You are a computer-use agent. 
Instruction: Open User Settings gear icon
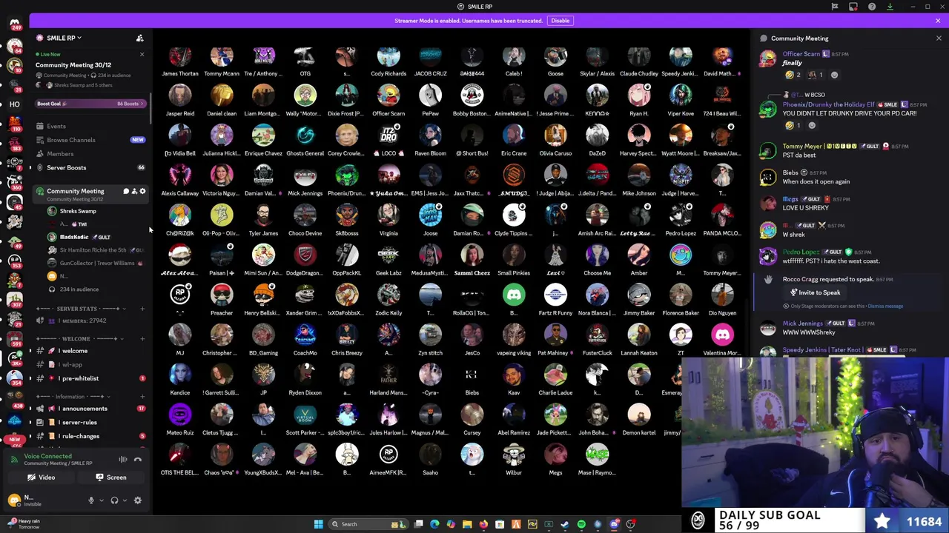click(138, 501)
